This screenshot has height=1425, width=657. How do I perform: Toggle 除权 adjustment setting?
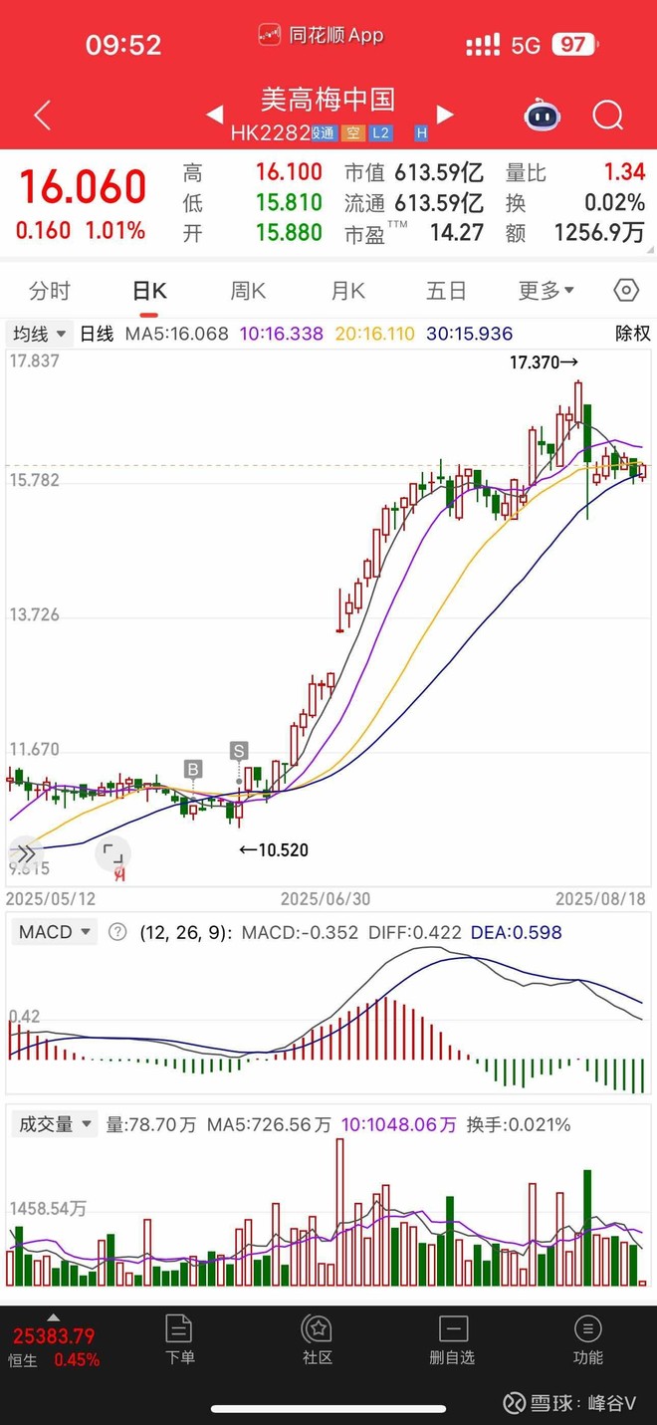click(632, 334)
